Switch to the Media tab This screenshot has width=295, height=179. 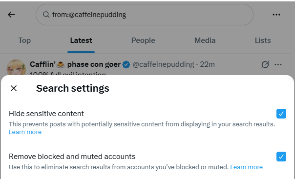tap(205, 40)
